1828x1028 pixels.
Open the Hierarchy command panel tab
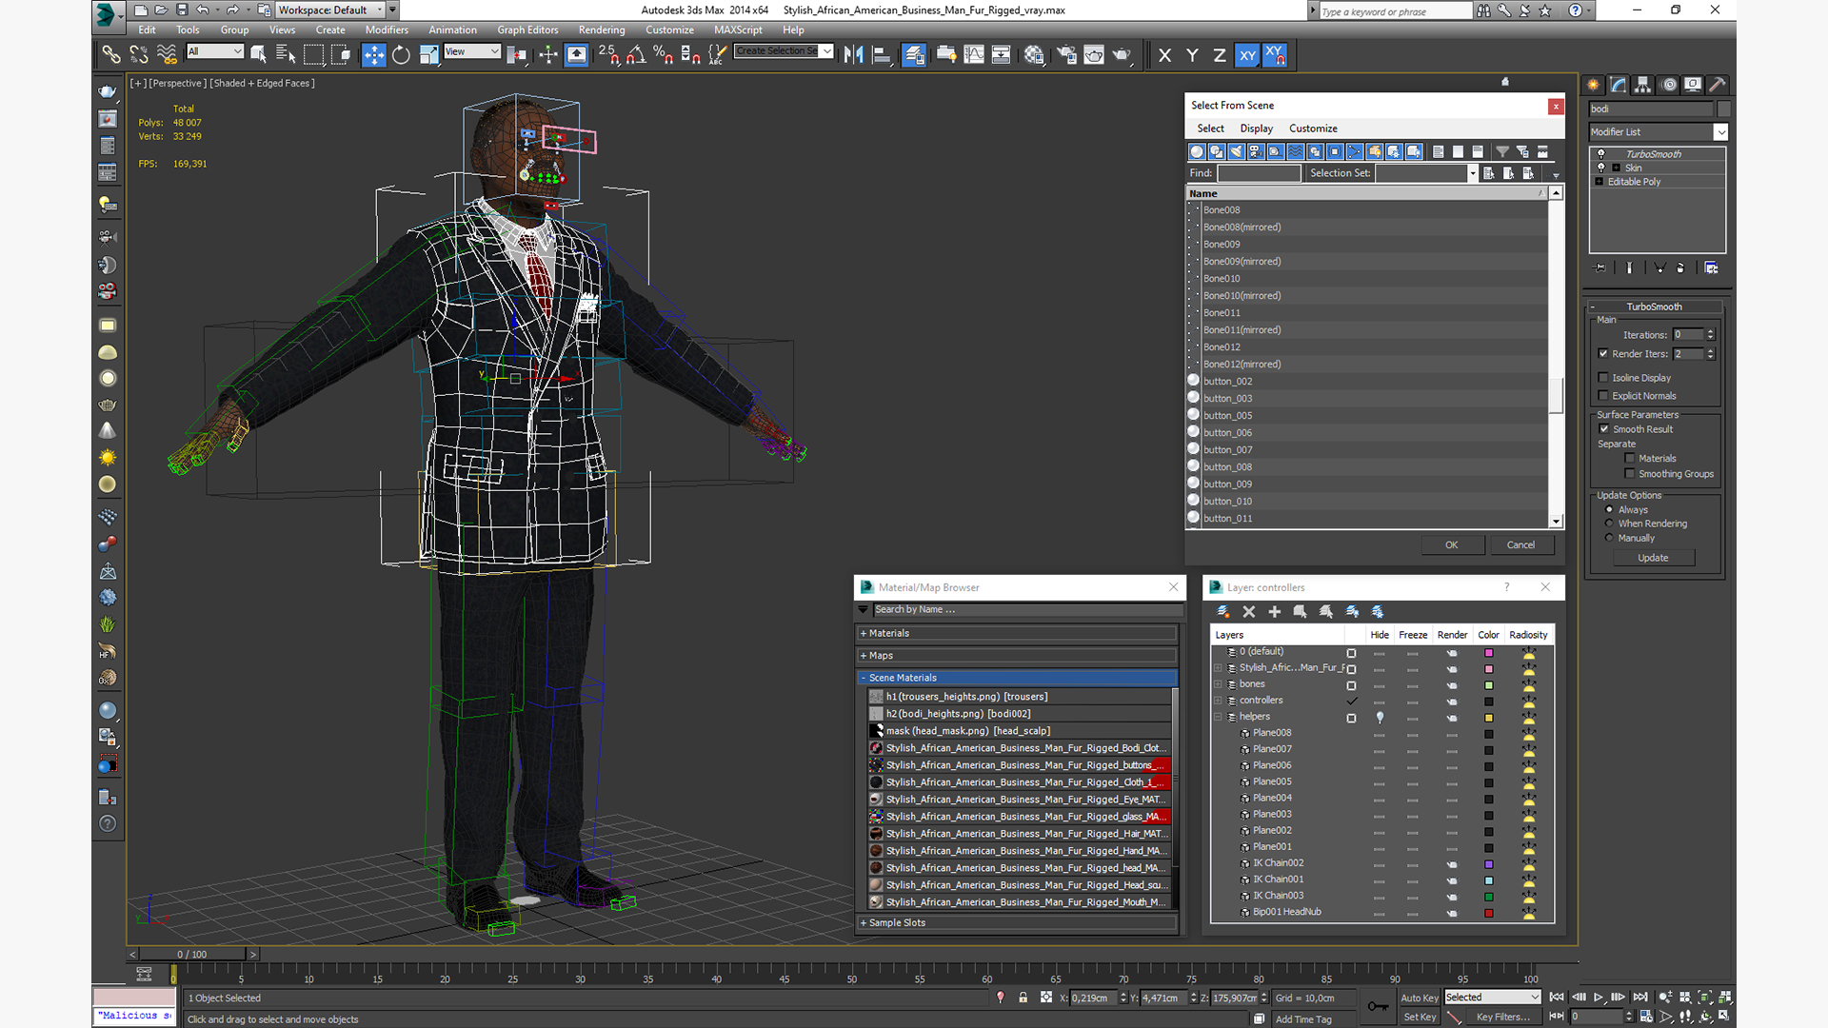tap(1643, 85)
